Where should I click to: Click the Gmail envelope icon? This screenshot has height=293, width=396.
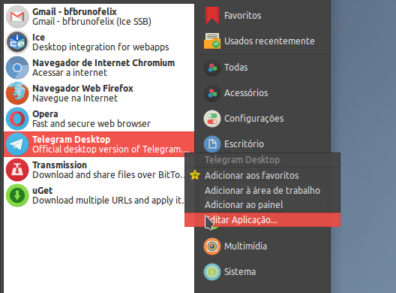click(x=17, y=17)
